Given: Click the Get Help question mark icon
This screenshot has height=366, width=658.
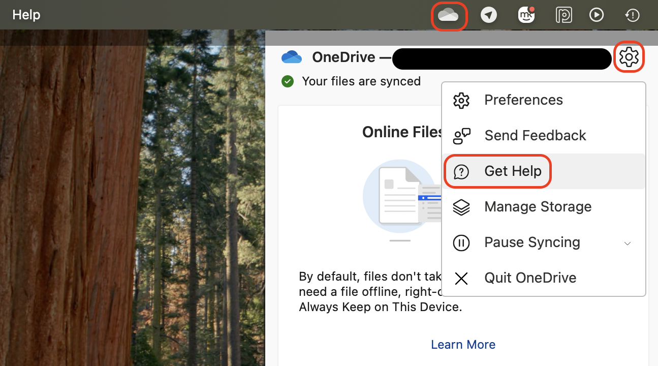Looking at the screenshot, I should 461,171.
